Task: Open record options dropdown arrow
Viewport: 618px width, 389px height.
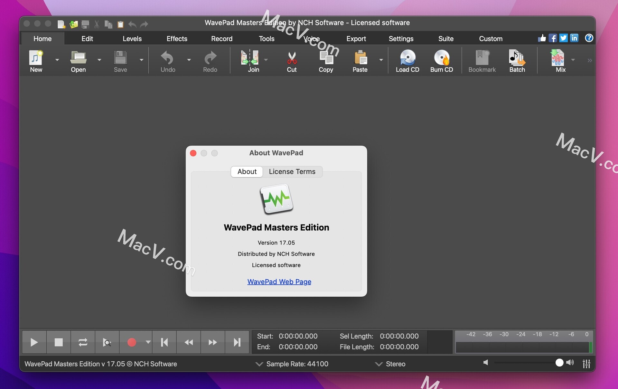Action: 148,342
